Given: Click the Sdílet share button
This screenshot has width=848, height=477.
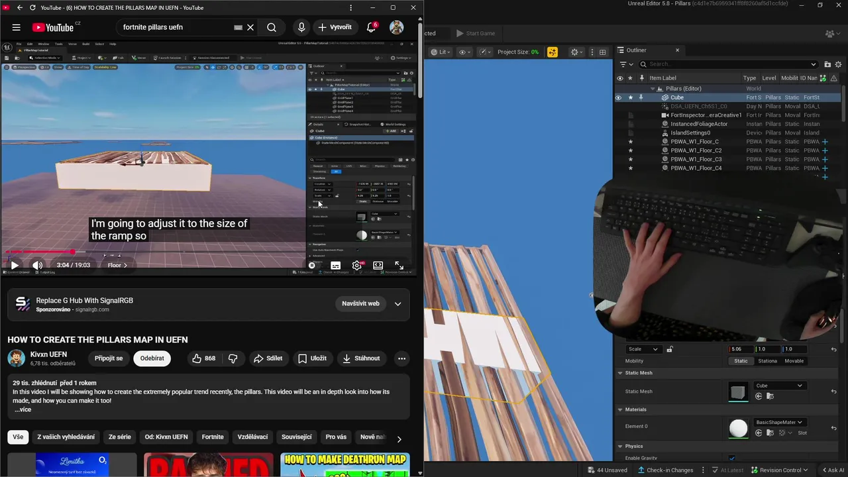Looking at the screenshot, I should click(268, 358).
